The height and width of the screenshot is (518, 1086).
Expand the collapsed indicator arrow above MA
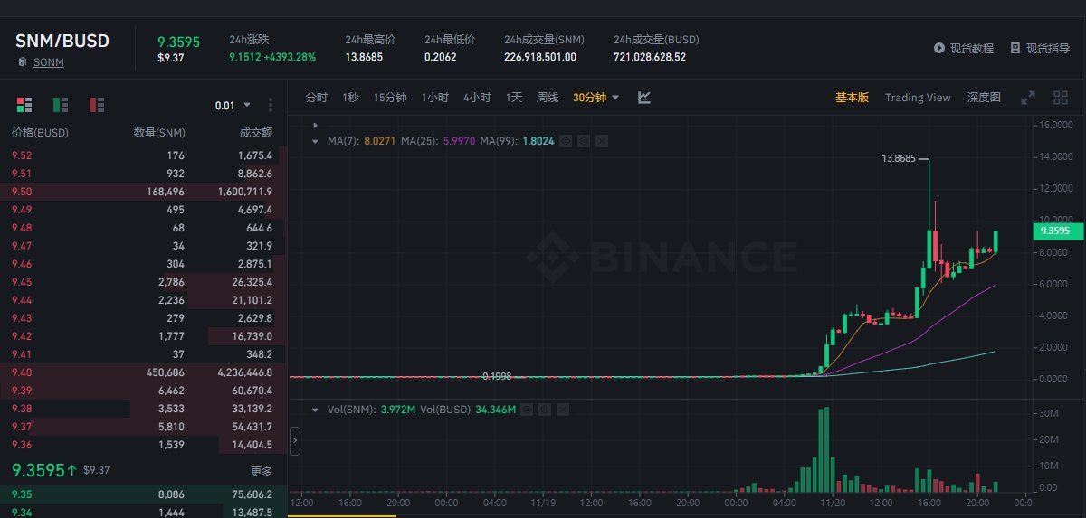[x=314, y=125]
